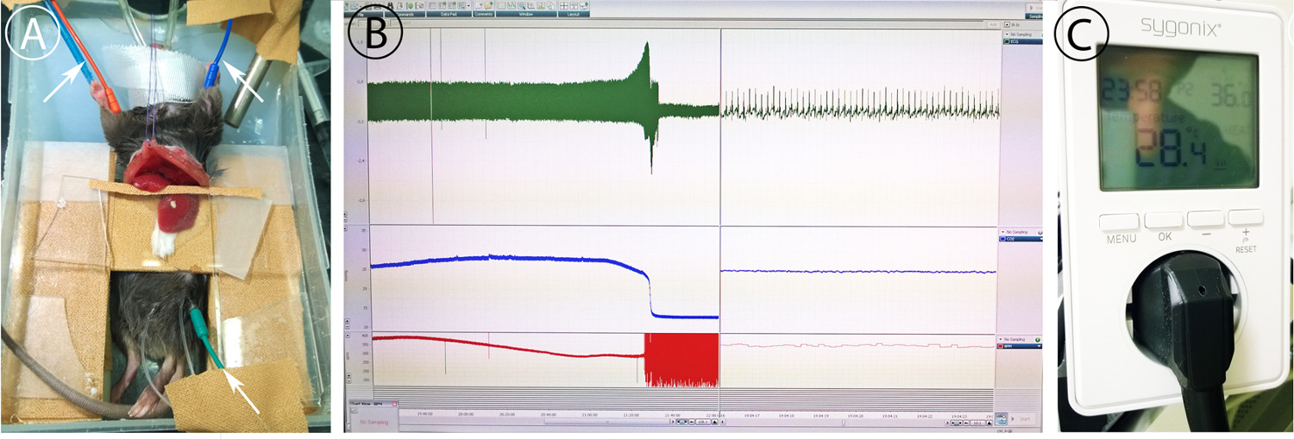Open the ECG channel dropdown
Screen dimensions: 1294x439
1007,34
